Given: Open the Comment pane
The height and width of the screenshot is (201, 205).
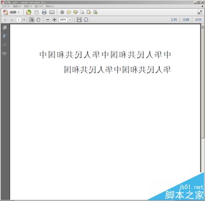Looking at the screenshot, I should tap(186, 20).
